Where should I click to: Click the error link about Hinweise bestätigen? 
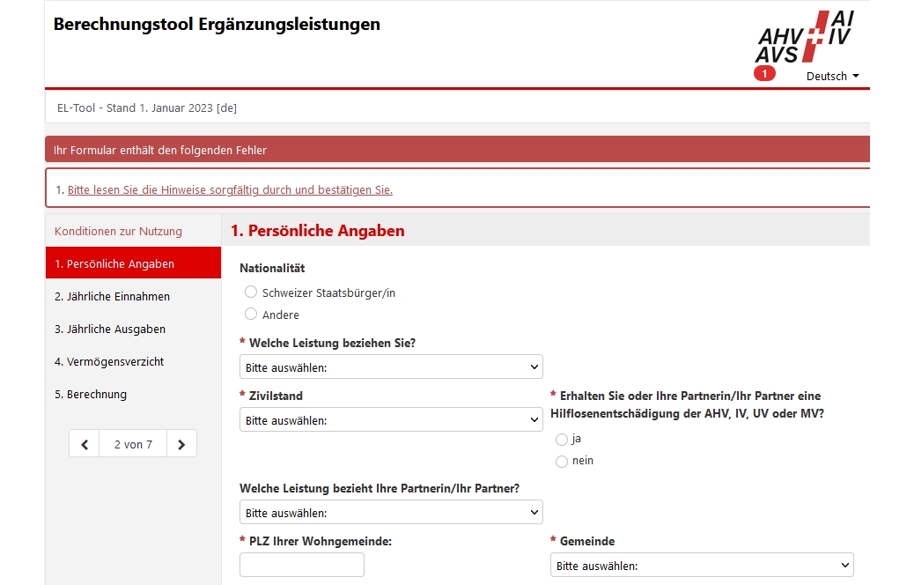230,189
